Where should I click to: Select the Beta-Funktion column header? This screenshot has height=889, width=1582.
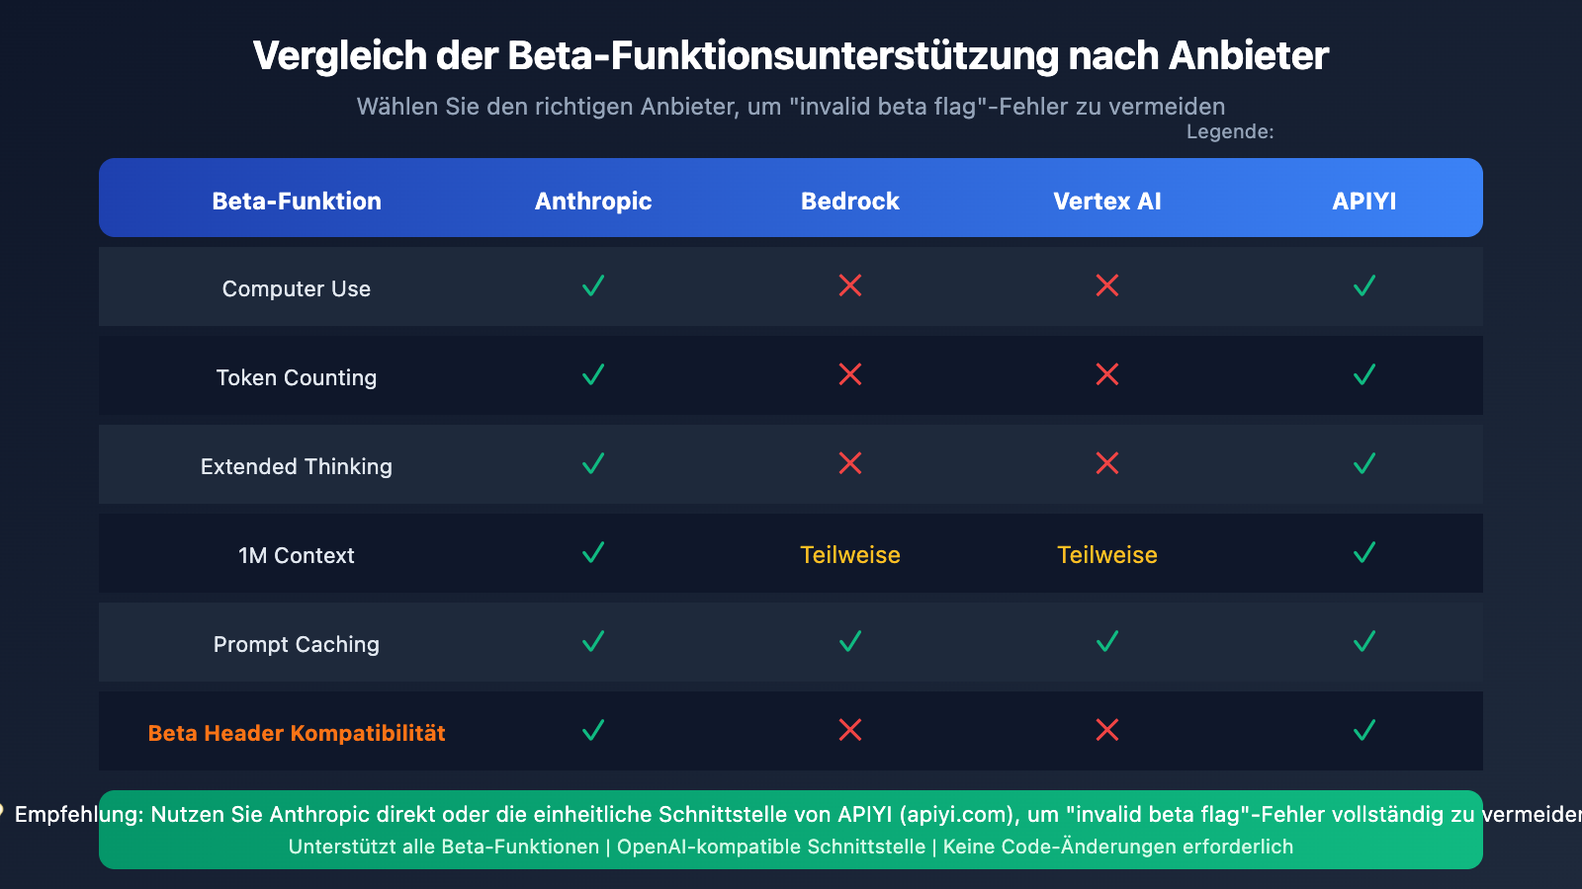[297, 202]
